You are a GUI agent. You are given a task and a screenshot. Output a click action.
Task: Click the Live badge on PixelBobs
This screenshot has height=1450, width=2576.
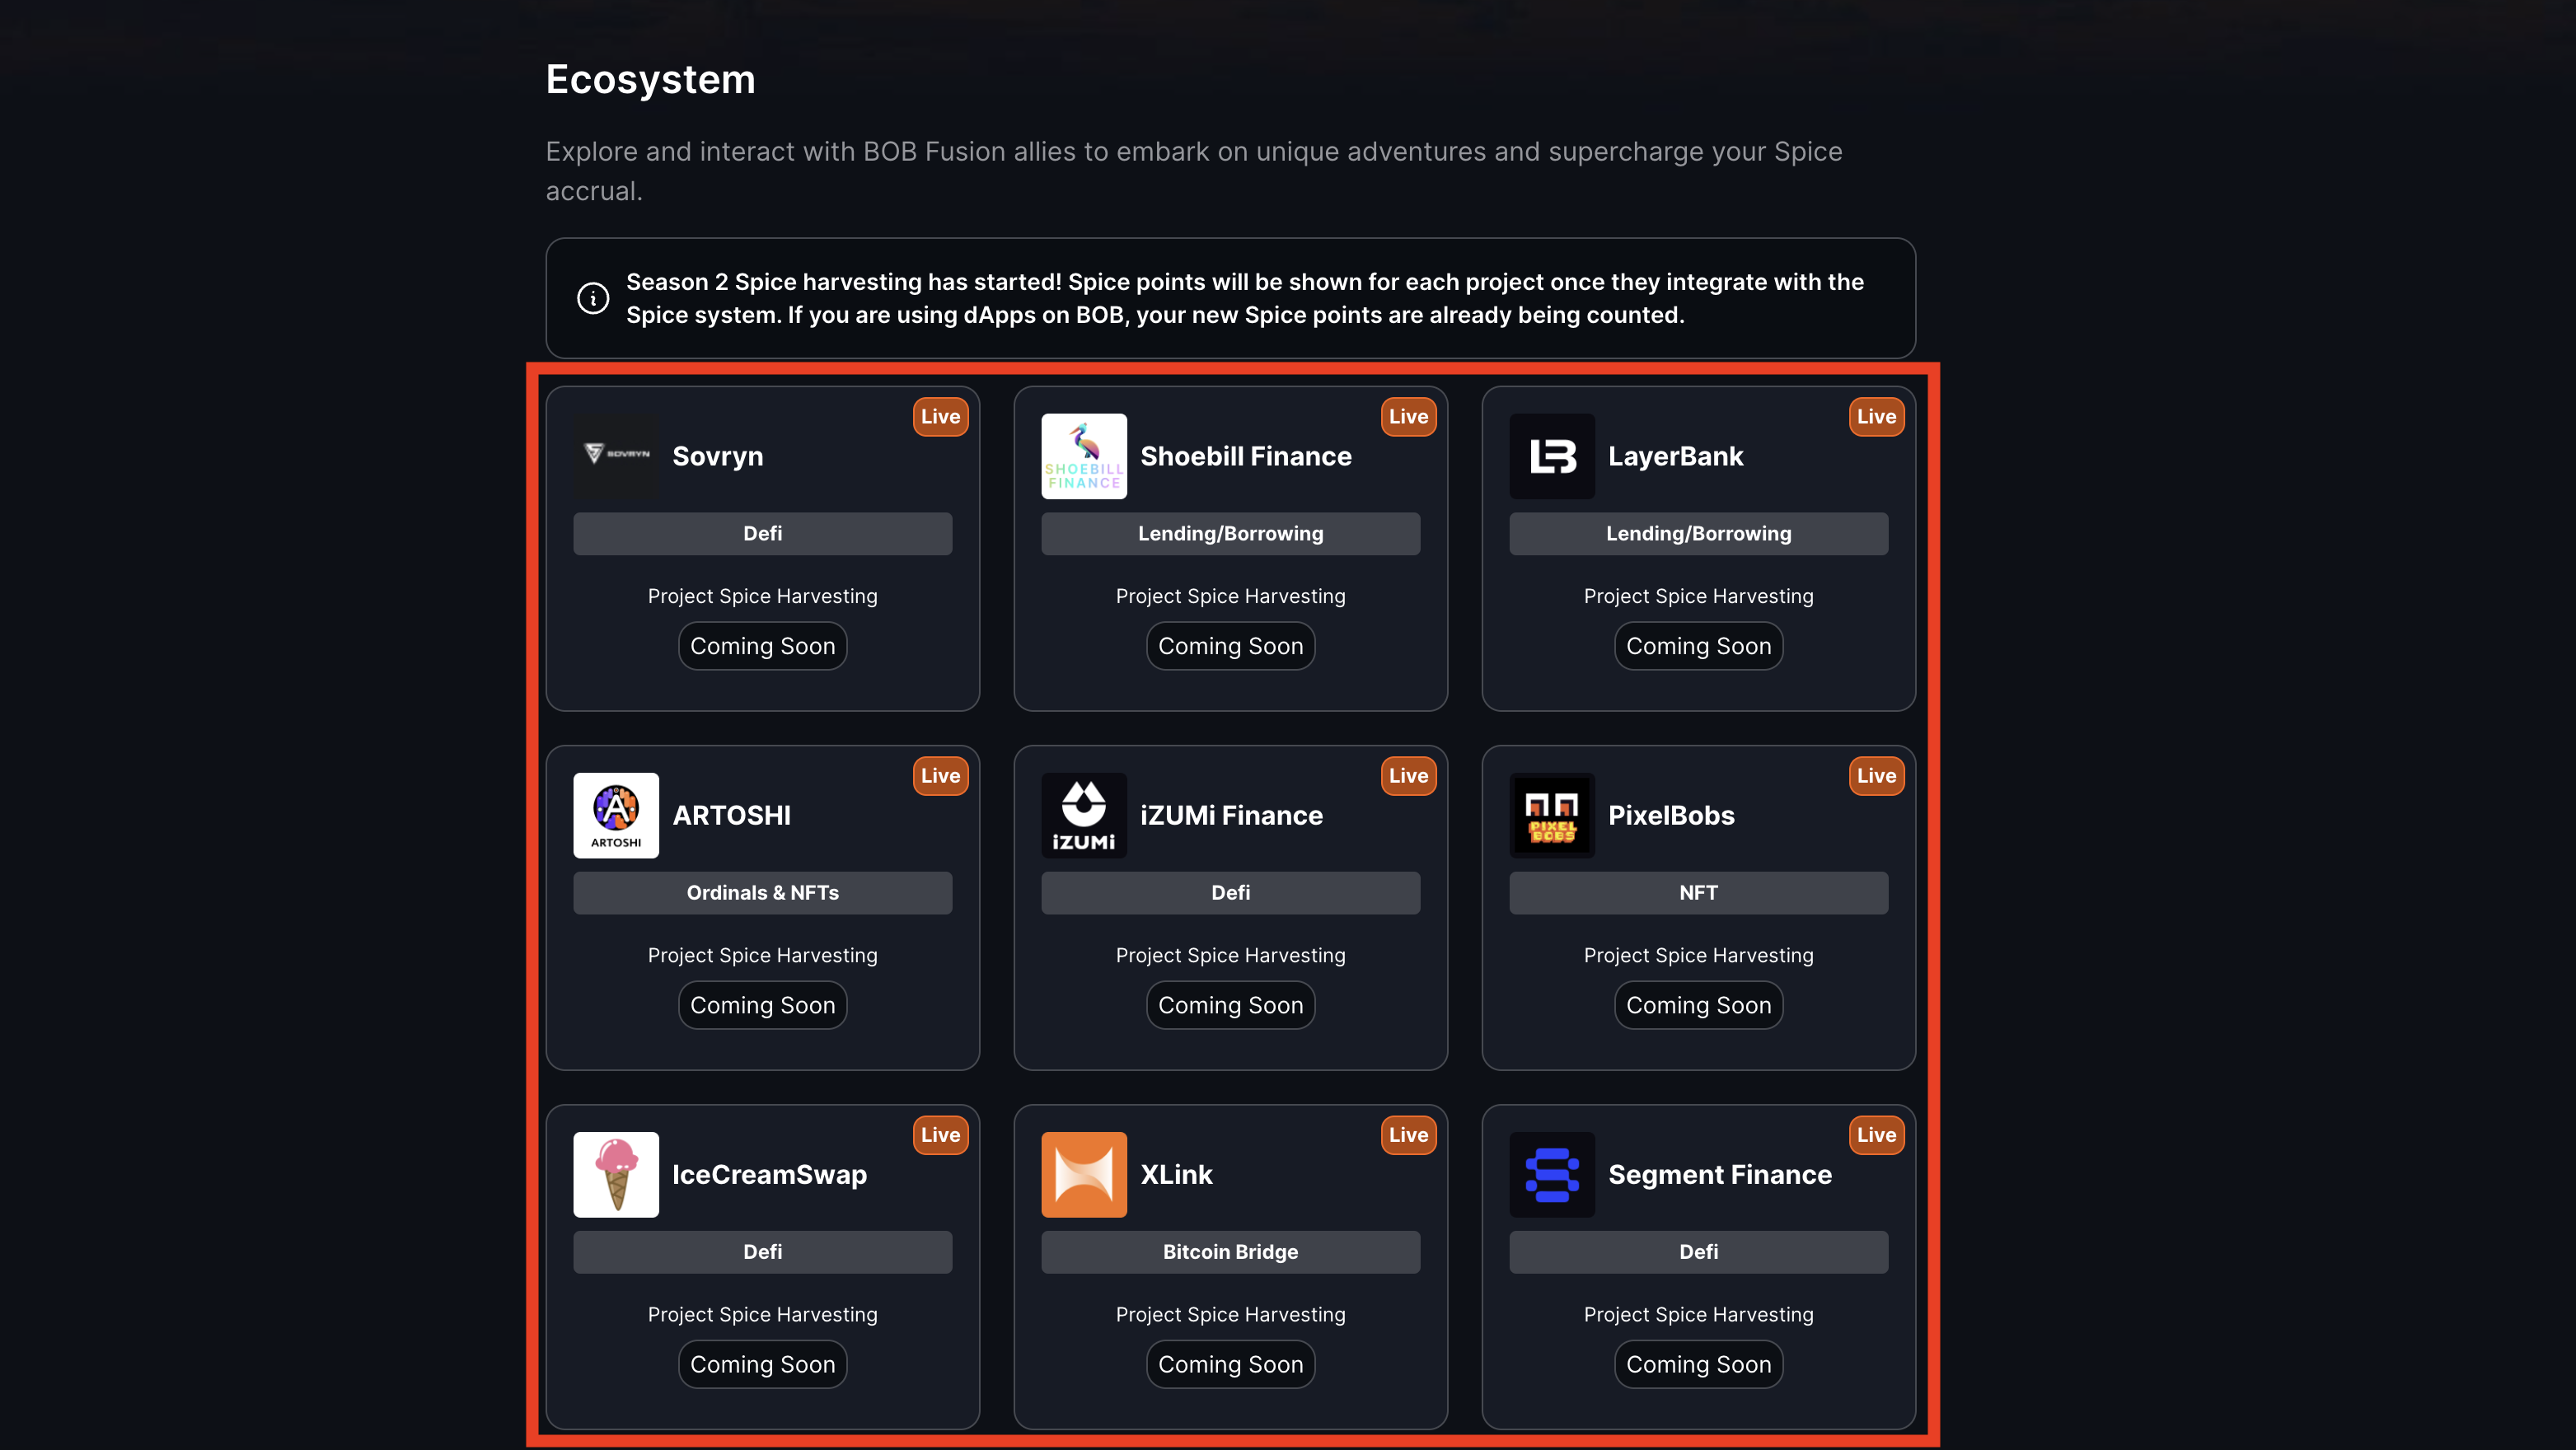pos(1876,775)
